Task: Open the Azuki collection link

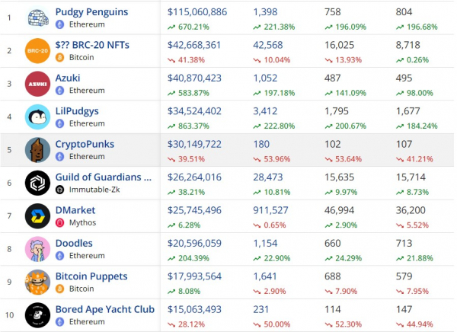Action: (x=68, y=78)
